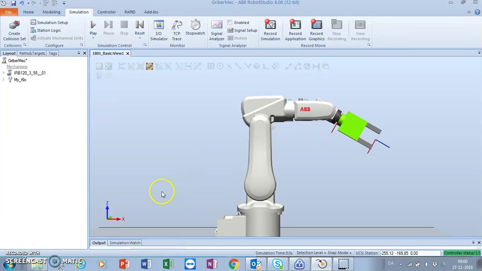
Task: Switch to Add-Ins ribbon tab
Action: tap(151, 12)
